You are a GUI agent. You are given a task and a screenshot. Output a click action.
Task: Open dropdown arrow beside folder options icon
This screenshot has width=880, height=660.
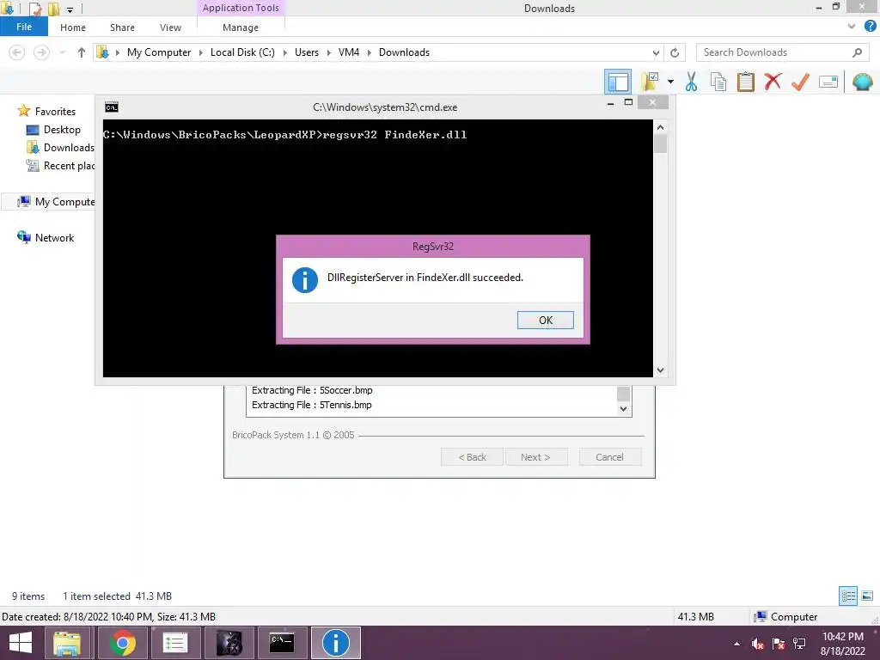[670, 82]
